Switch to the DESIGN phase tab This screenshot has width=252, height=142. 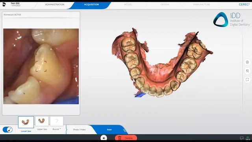tap(165, 4)
